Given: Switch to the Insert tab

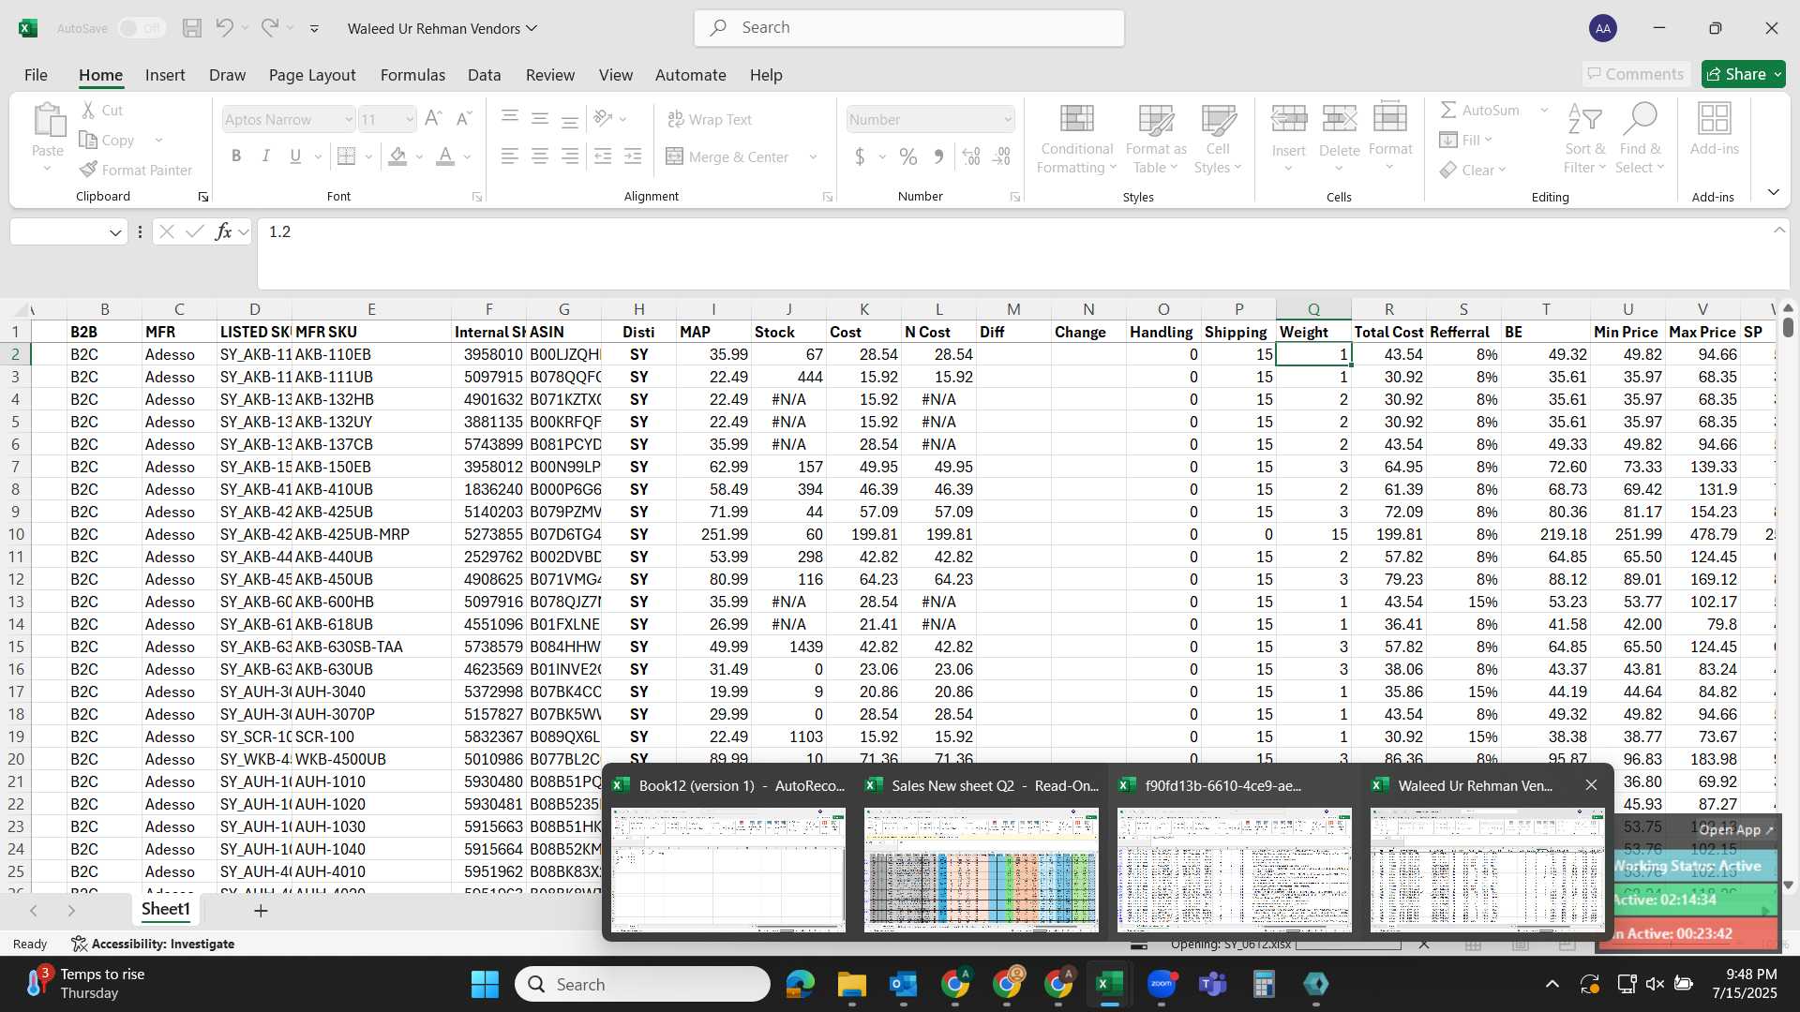Looking at the screenshot, I should [x=165, y=74].
